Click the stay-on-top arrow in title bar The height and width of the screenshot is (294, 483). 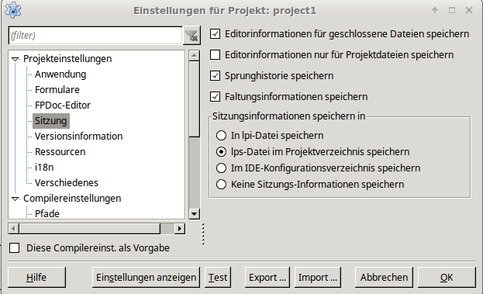coord(435,11)
